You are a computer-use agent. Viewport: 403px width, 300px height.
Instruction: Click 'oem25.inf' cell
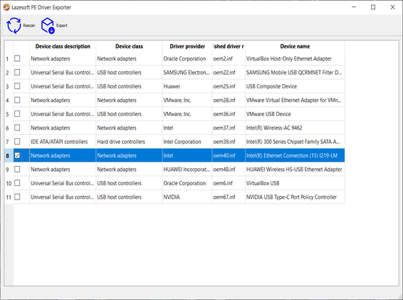tap(229, 86)
